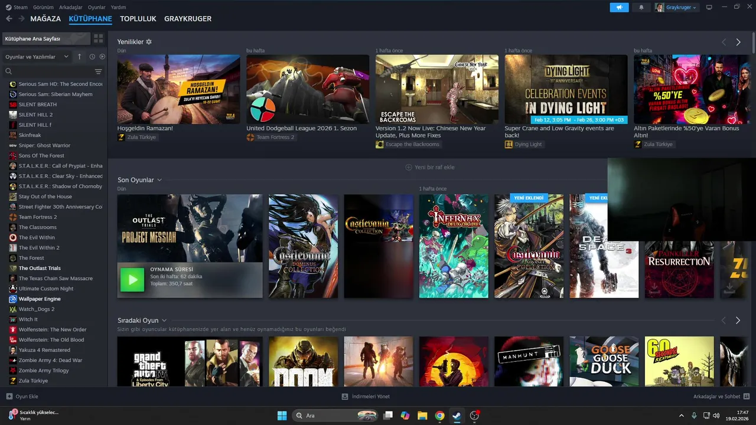Switch library to grid collections view icon
Image resolution: width=756 pixels, height=425 pixels.
tap(98, 38)
